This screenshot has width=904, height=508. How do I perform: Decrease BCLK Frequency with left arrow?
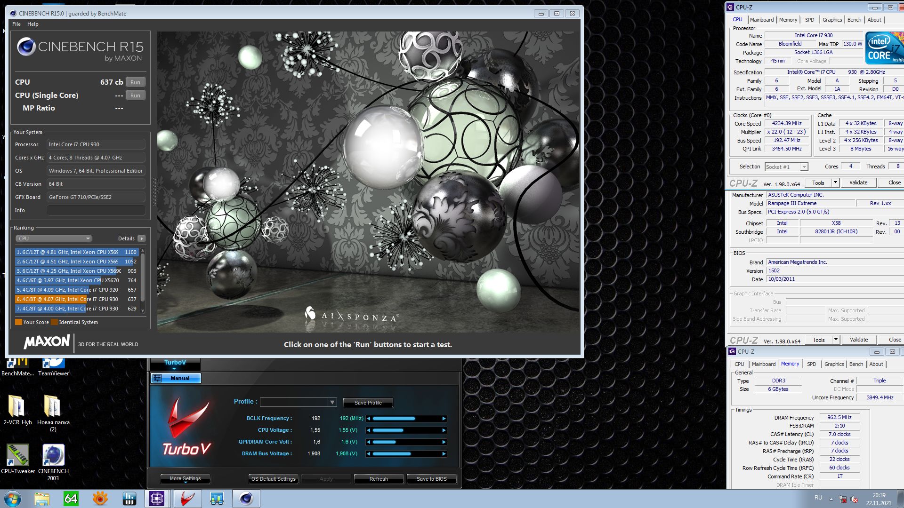click(x=368, y=419)
